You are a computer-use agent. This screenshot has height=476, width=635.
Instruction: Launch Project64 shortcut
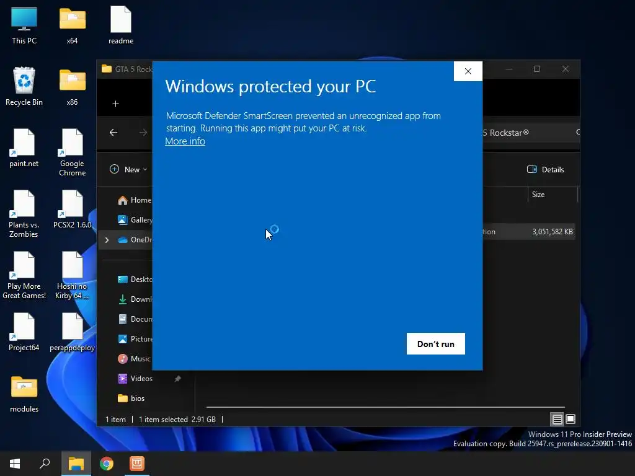(24, 332)
